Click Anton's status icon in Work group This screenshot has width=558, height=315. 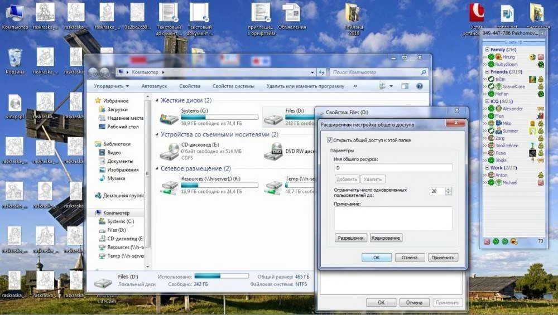coord(492,175)
